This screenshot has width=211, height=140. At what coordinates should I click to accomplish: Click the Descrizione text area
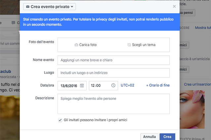coord(113,104)
